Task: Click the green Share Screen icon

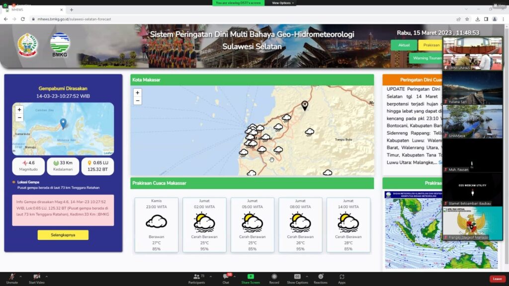Action: [251, 277]
